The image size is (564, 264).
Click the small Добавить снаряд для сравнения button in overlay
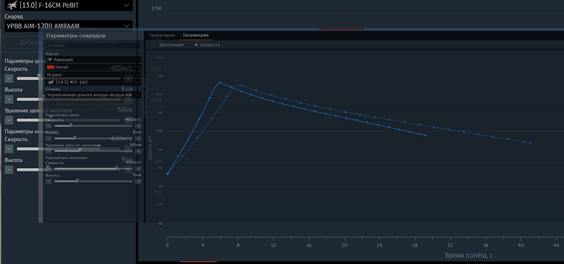(93, 104)
